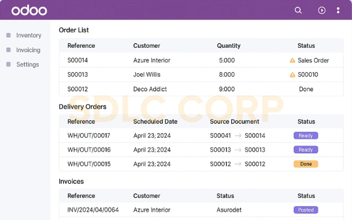Viewport: 352px width, 220px height.
Task: Click Azure Interior in Invoices table
Action: [x=152, y=210]
